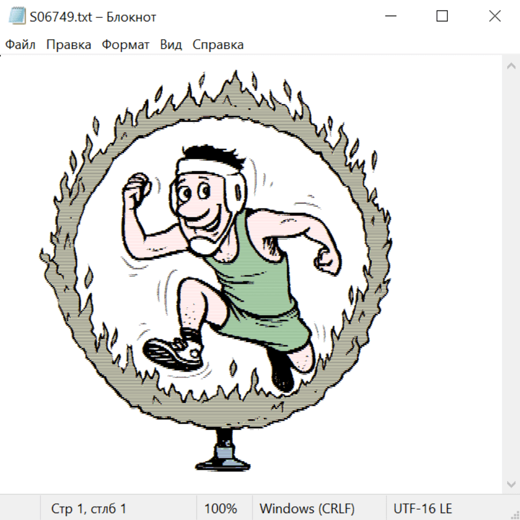The height and width of the screenshot is (520, 520).
Task: Open the Вид menu
Action: (x=171, y=45)
